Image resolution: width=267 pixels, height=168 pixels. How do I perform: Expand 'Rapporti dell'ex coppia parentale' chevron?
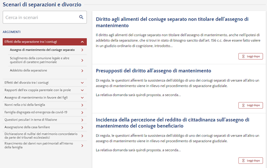coord(82,90)
